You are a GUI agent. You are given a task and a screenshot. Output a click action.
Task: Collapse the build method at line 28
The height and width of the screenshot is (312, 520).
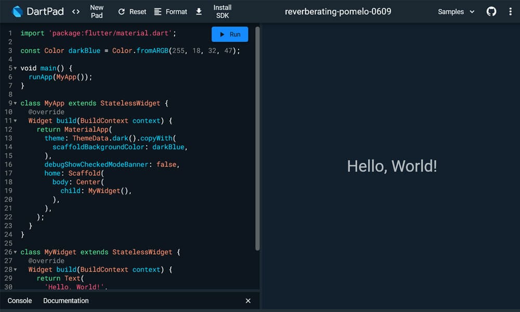click(x=15, y=270)
